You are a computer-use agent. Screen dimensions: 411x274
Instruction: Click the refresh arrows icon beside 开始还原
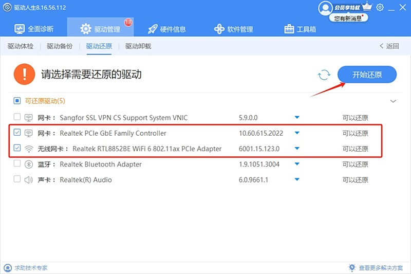[324, 75]
